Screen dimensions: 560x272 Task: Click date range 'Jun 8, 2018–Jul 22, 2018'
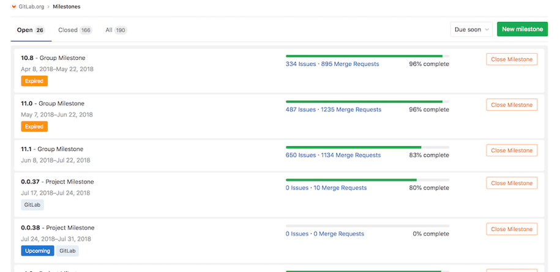(56, 160)
